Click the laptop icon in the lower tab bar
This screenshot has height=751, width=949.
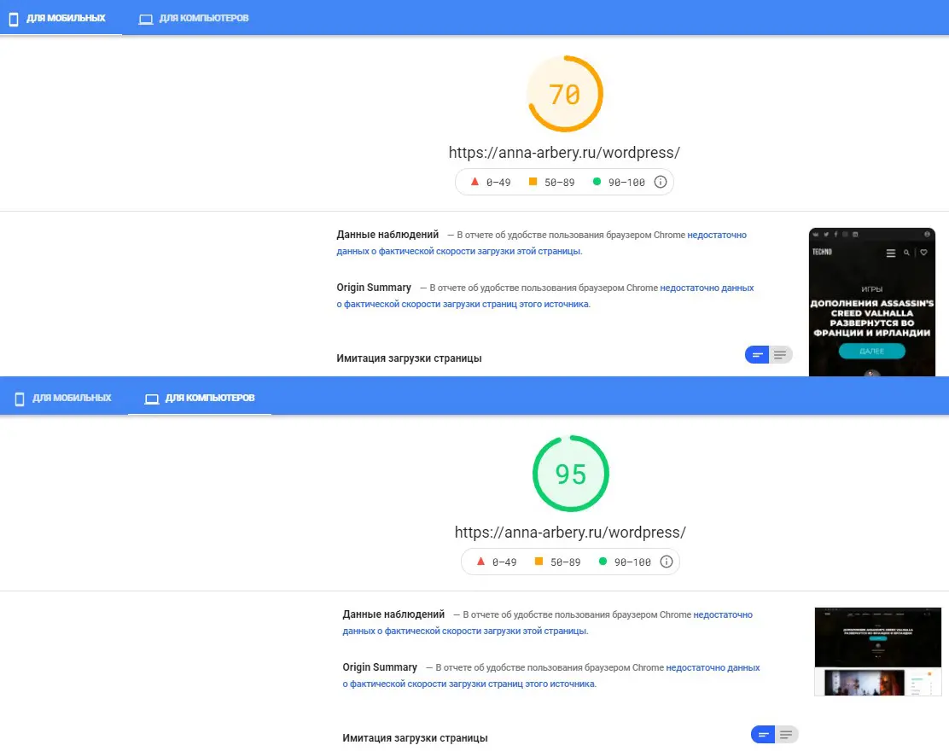coord(152,399)
